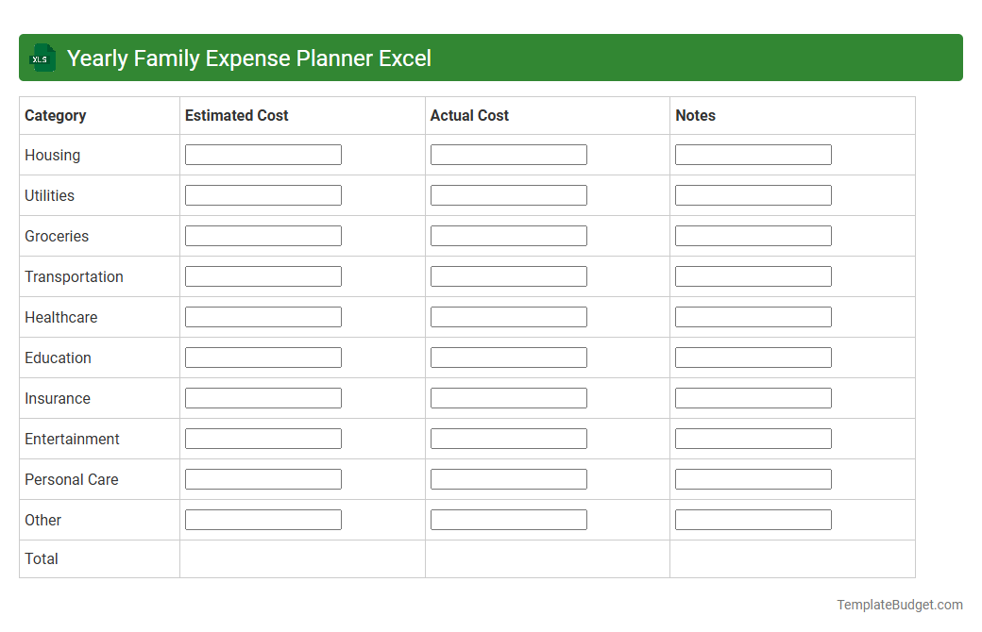Click the Other notes field
Viewport: 982px width, 632px height.
pyautogui.click(x=753, y=519)
